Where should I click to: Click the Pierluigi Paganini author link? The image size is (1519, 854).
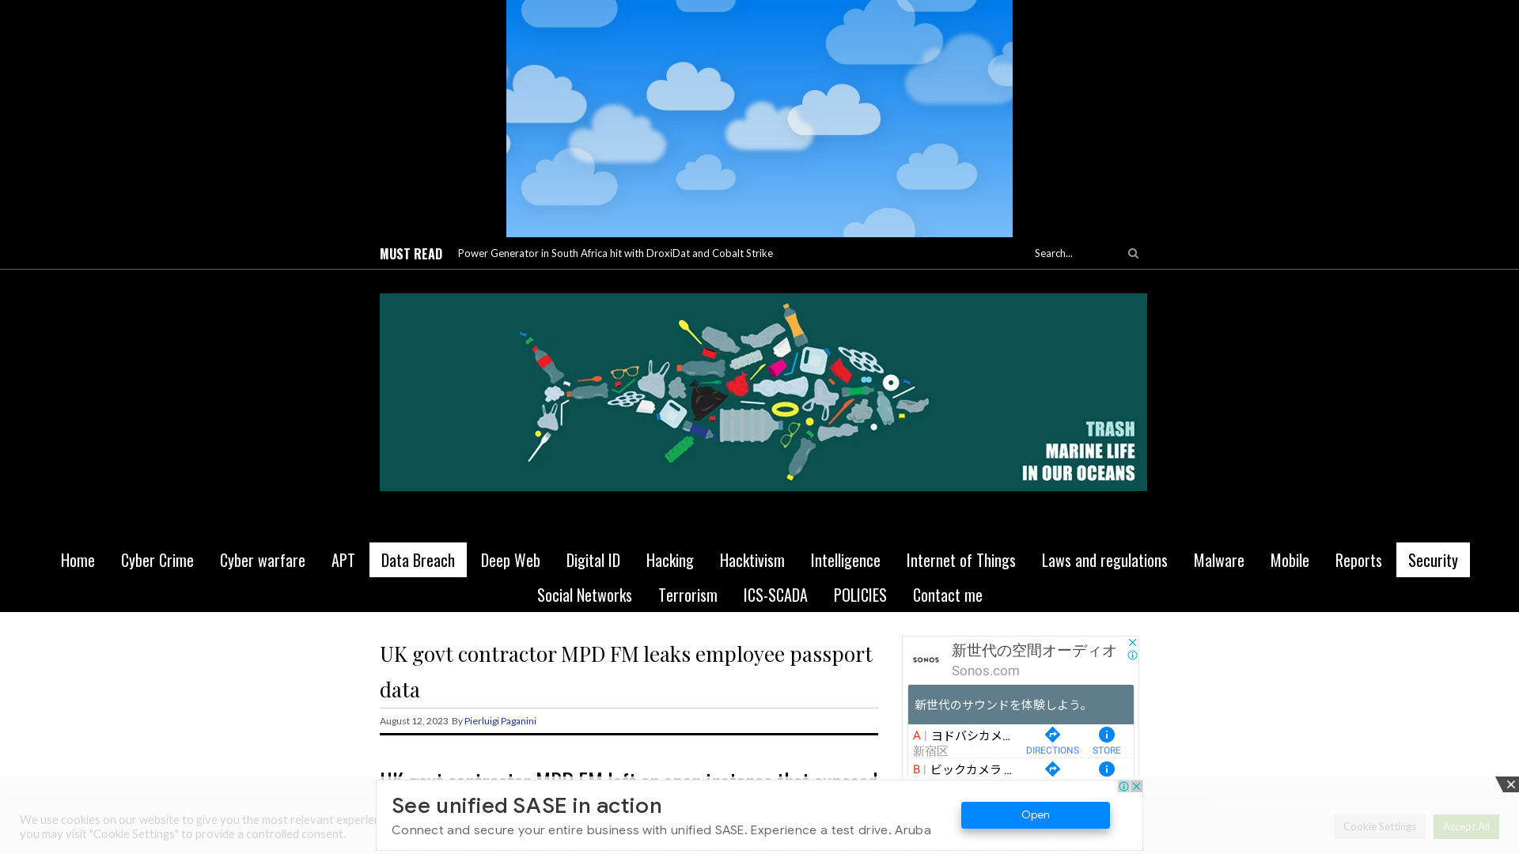(501, 720)
